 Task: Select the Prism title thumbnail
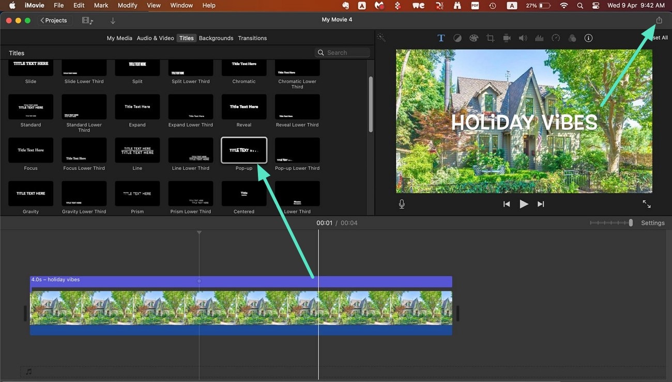[137, 194]
